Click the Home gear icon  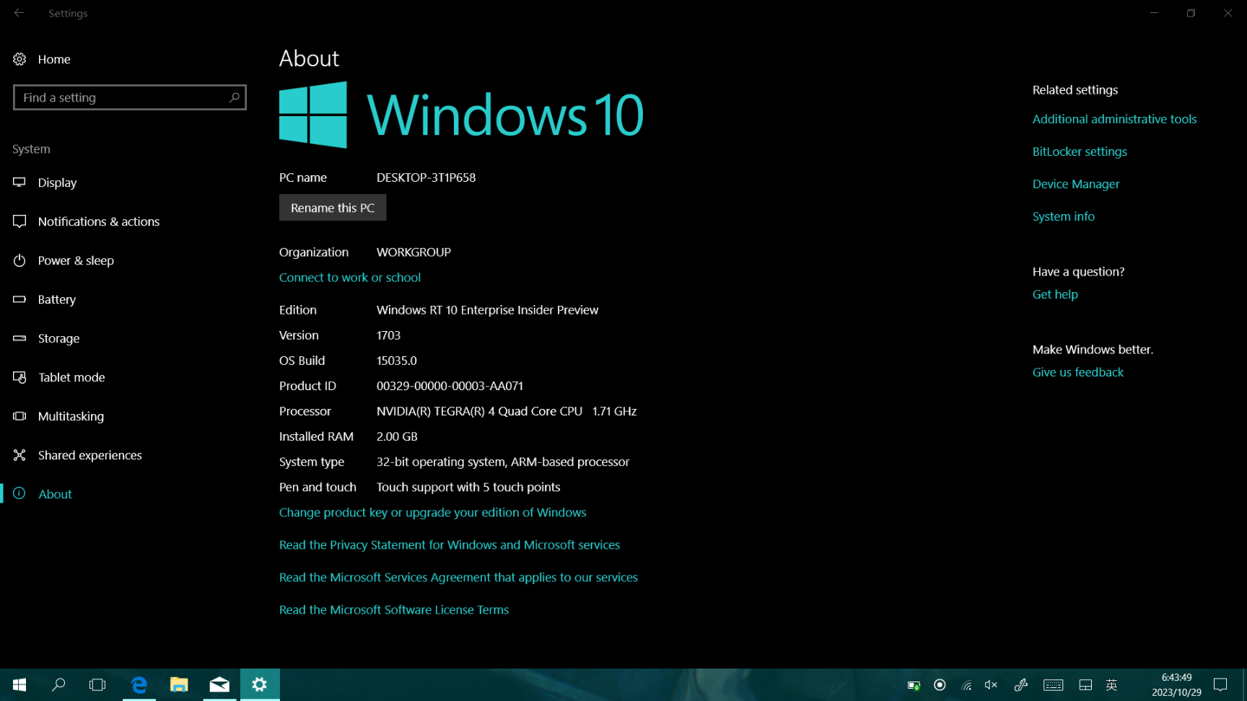tap(19, 59)
